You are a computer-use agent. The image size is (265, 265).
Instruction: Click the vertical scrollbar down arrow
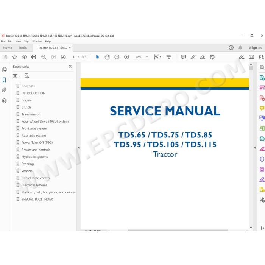click(251, 228)
